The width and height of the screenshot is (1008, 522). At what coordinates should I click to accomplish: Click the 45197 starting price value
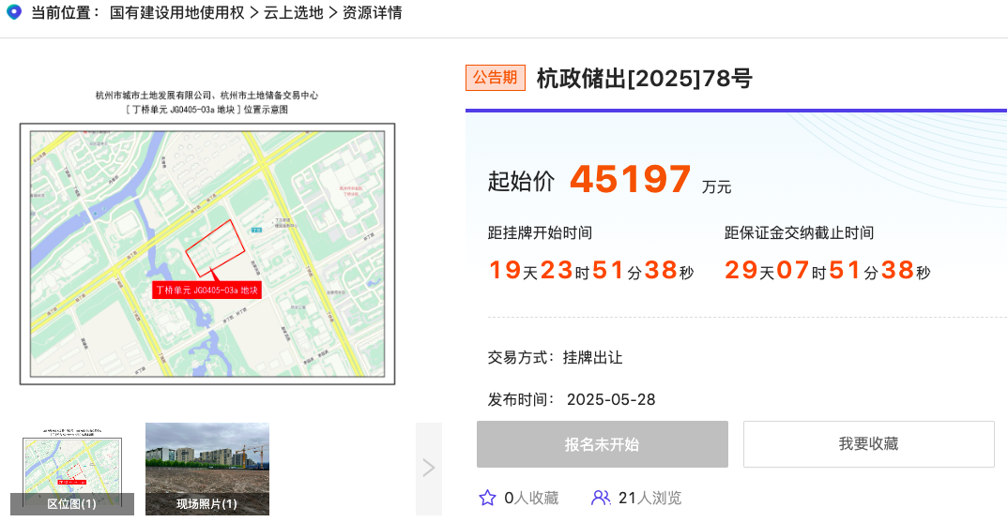tap(630, 179)
